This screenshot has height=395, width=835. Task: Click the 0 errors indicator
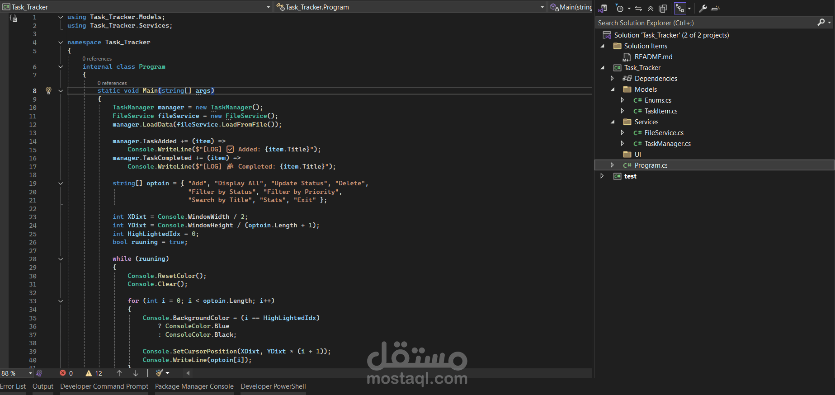[x=66, y=373]
